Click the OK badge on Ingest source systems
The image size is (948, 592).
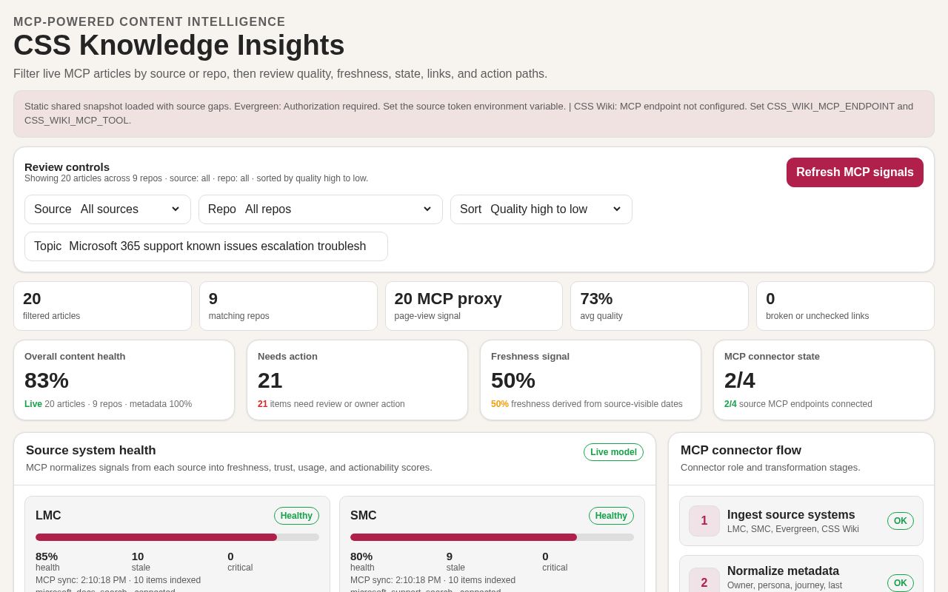point(901,521)
